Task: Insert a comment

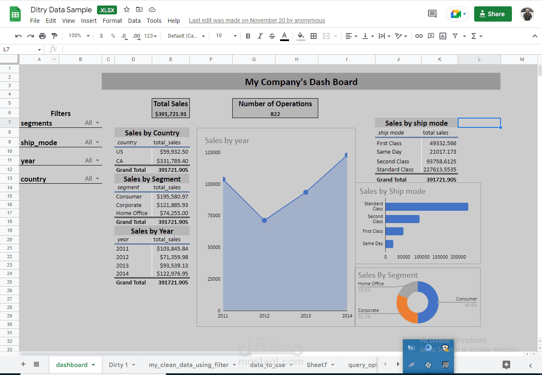Action: (431, 36)
